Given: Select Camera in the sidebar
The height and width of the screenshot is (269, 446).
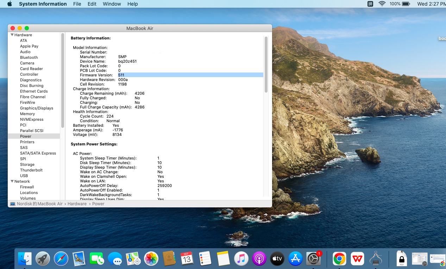Looking at the screenshot, I should pyautogui.click(x=27, y=63).
